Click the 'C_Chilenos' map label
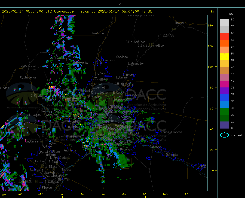The image size is (245, 198). (28, 77)
